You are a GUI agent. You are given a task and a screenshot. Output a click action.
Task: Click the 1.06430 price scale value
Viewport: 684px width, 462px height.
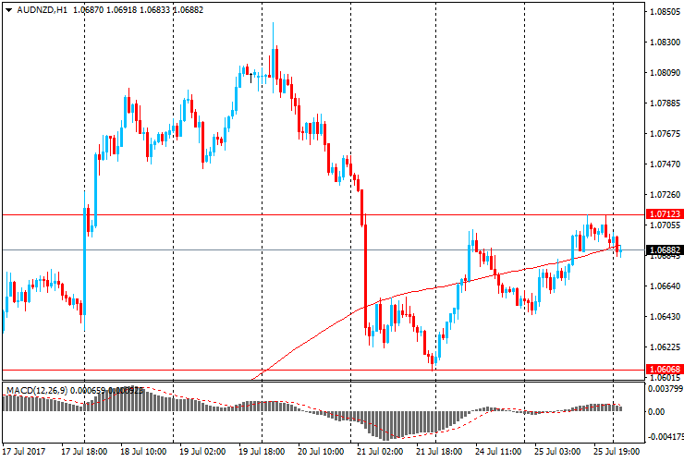coord(665,317)
